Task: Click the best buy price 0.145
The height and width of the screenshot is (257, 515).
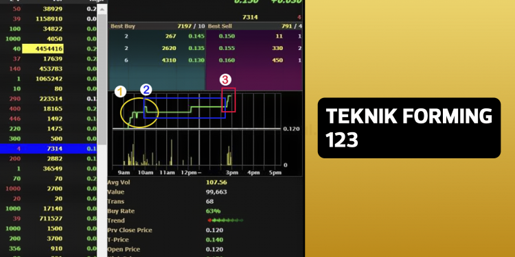Action: (x=196, y=36)
